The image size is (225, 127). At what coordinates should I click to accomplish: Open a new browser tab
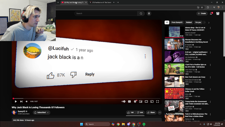pyautogui.click(x=118, y=2)
